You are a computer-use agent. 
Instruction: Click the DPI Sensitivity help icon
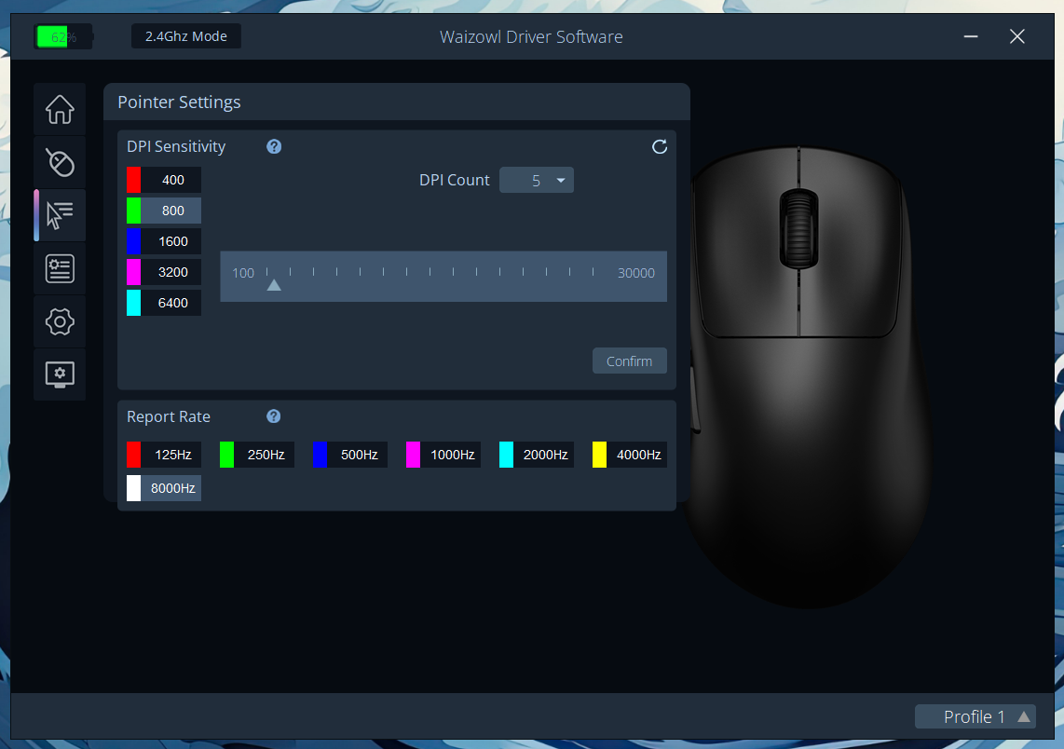pyautogui.click(x=274, y=146)
